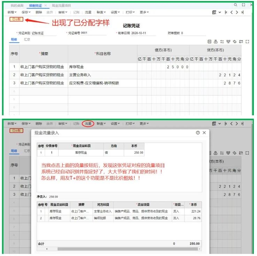Viewport: 257px width, 256px height.
Task: Go to next voucher in top screenshot
Action: click(237, 12)
